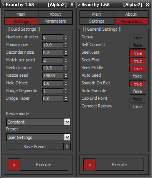Open About tab in left window
This screenshot has width=152, height=178.
coord(55,14)
